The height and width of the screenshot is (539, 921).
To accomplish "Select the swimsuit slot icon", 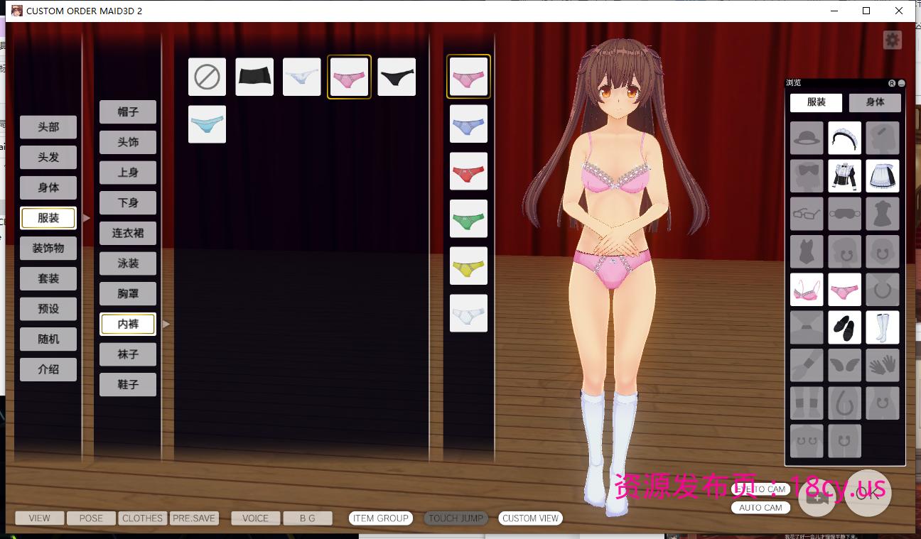I will 807,251.
